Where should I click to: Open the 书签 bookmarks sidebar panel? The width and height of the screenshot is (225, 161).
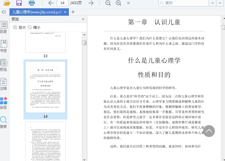(4, 46)
